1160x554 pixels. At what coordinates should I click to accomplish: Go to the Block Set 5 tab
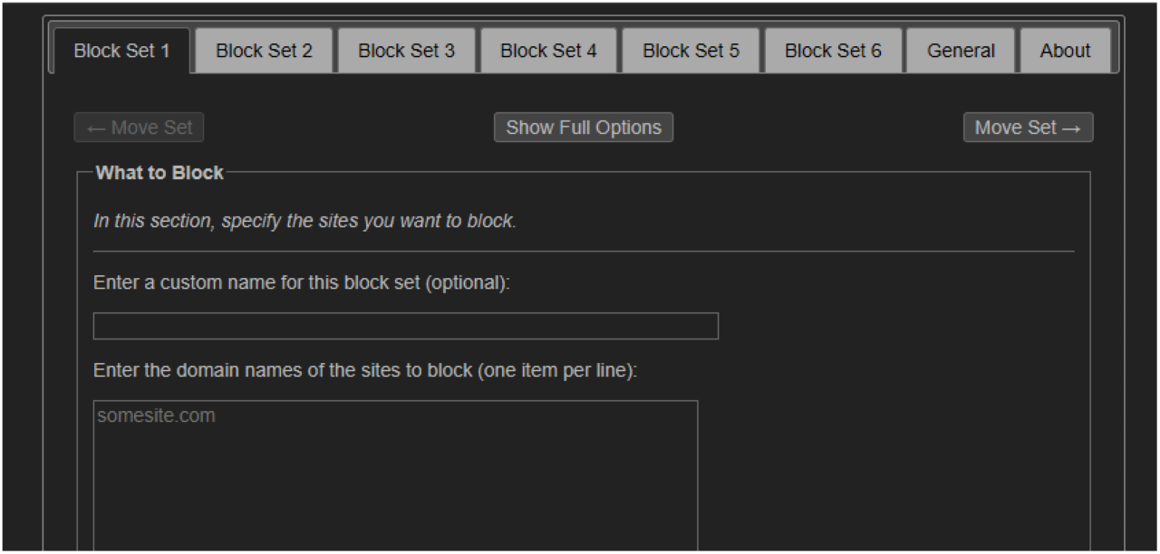691,51
